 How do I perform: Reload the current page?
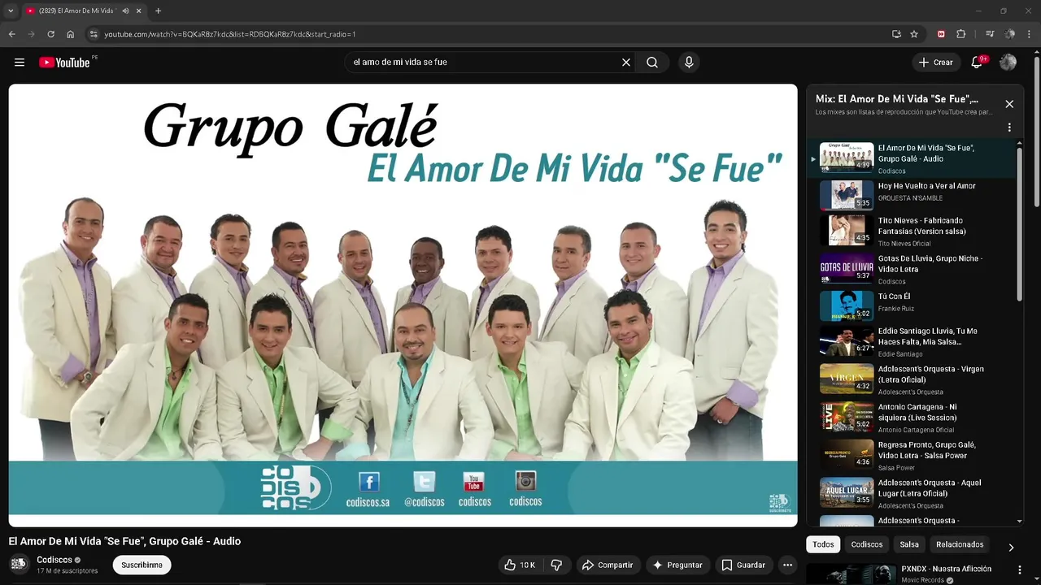tap(50, 34)
